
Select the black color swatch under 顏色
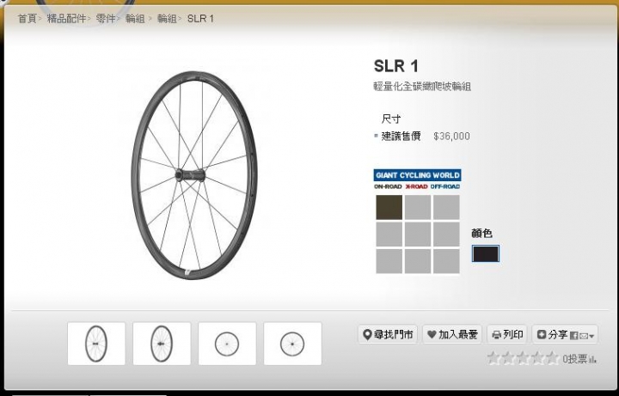click(x=486, y=253)
